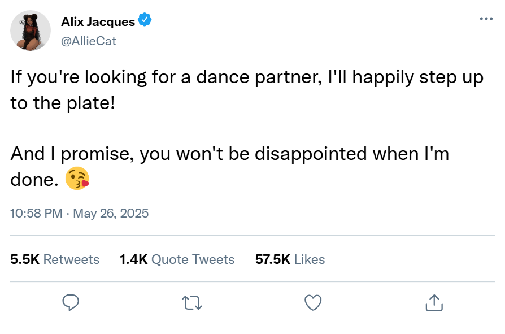The image size is (505, 334).
Task: Open the more options ellipsis menu
Action: click(x=486, y=19)
